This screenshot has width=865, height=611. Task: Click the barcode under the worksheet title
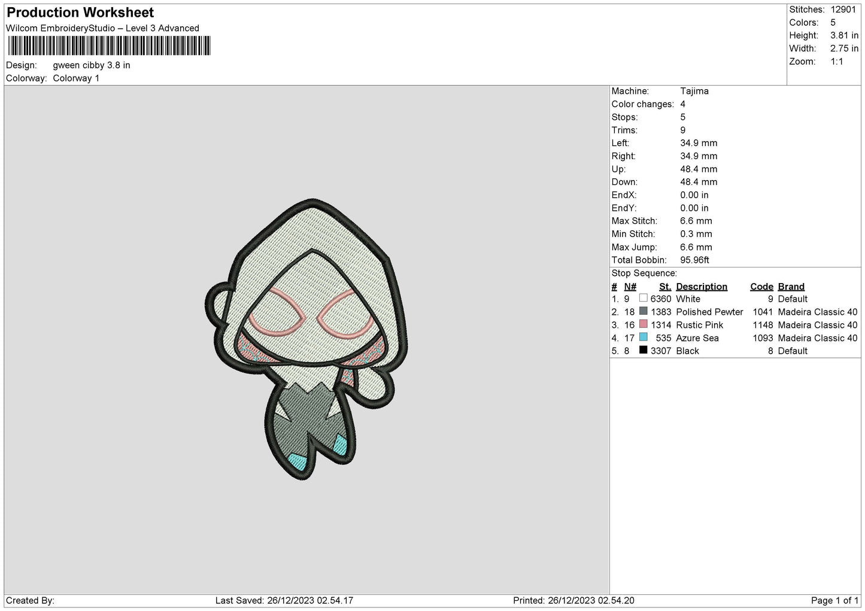[x=109, y=46]
